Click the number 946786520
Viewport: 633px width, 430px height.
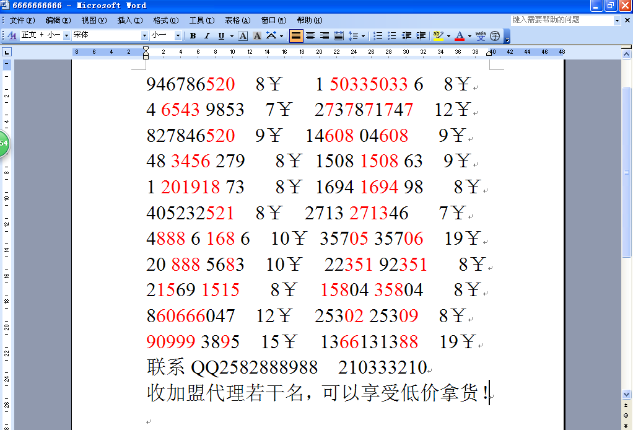[x=191, y=84]
